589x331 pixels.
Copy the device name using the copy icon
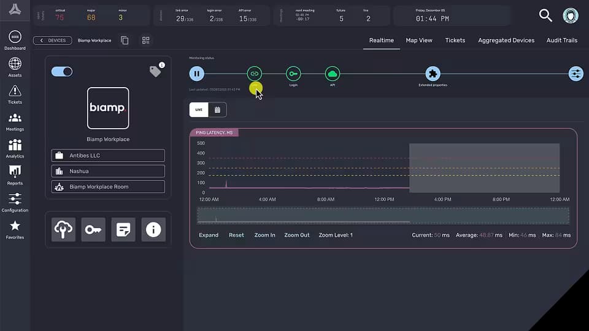point(125,40)
